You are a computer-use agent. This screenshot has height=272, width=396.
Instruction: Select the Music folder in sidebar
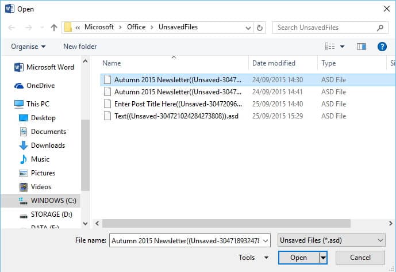[40, 159]
